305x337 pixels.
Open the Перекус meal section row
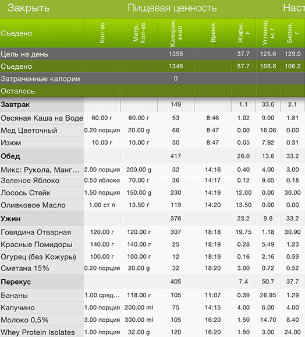click(152, 282)
